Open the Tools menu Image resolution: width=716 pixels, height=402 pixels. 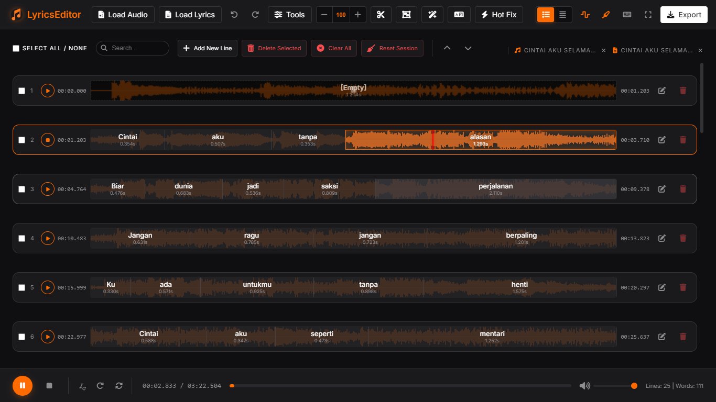(290, 15)
